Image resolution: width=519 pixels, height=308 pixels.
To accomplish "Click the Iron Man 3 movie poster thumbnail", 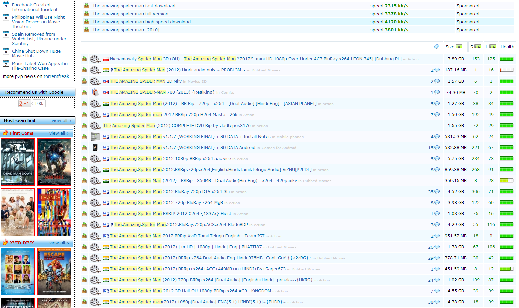I will 54,162.
